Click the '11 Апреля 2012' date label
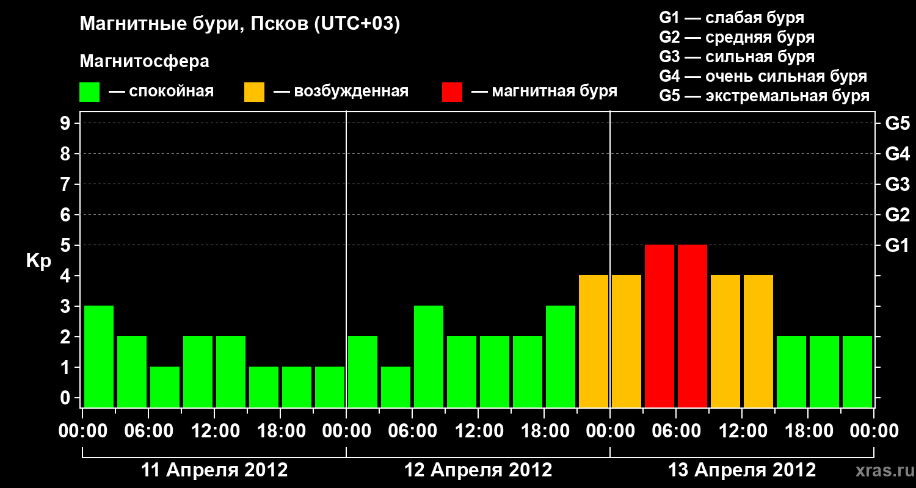This screenshot has width=916, height=488. coord(214,470)
